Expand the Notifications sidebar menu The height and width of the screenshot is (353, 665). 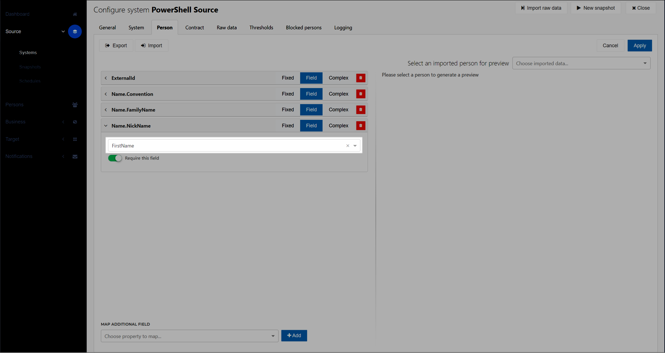pyautogui.click(x=63, y=157)
